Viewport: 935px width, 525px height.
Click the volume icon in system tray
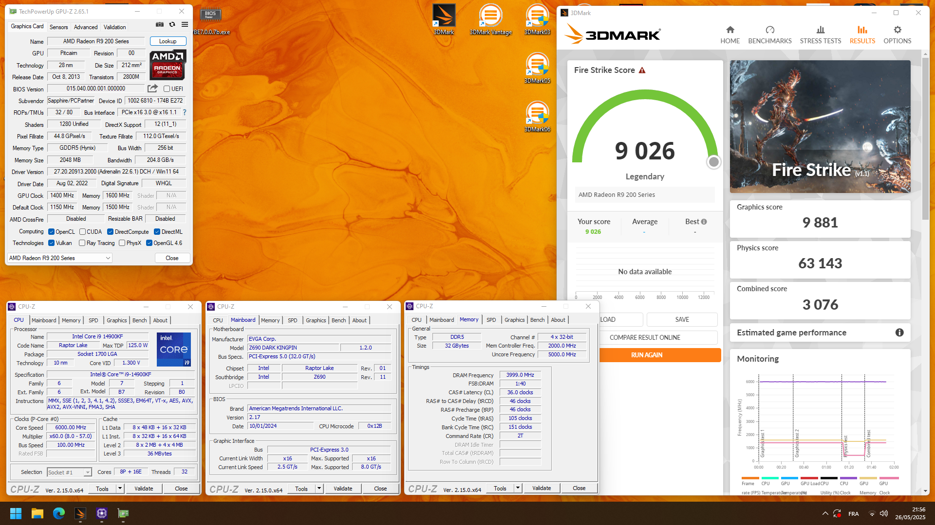(884, 513)
